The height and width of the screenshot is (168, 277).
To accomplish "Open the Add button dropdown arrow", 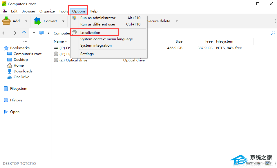I will (26, 21).
